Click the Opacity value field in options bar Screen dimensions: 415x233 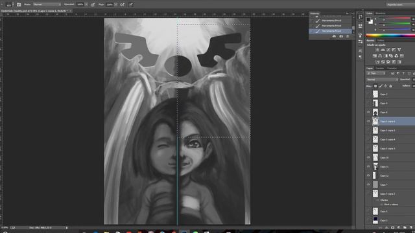(x=80, y=5)
